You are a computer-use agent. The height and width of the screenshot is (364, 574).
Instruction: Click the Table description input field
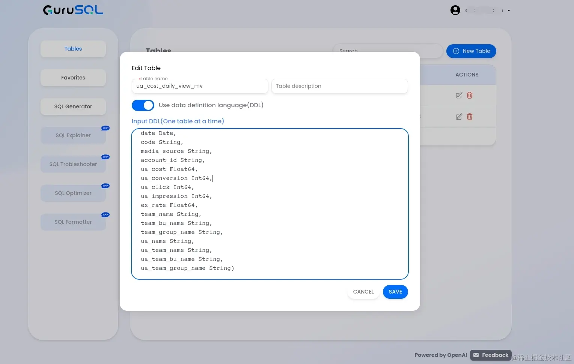tap(339, 86)
